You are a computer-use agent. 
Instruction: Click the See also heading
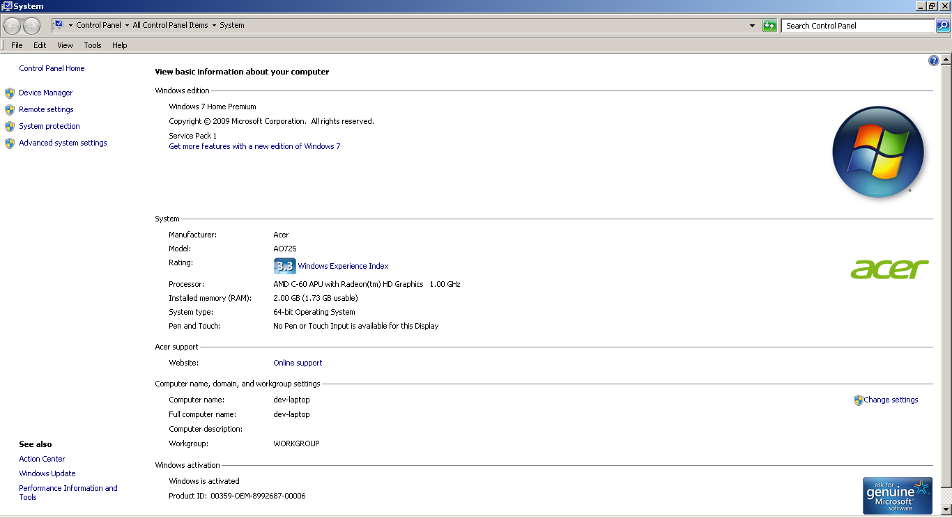click(36, 444)
